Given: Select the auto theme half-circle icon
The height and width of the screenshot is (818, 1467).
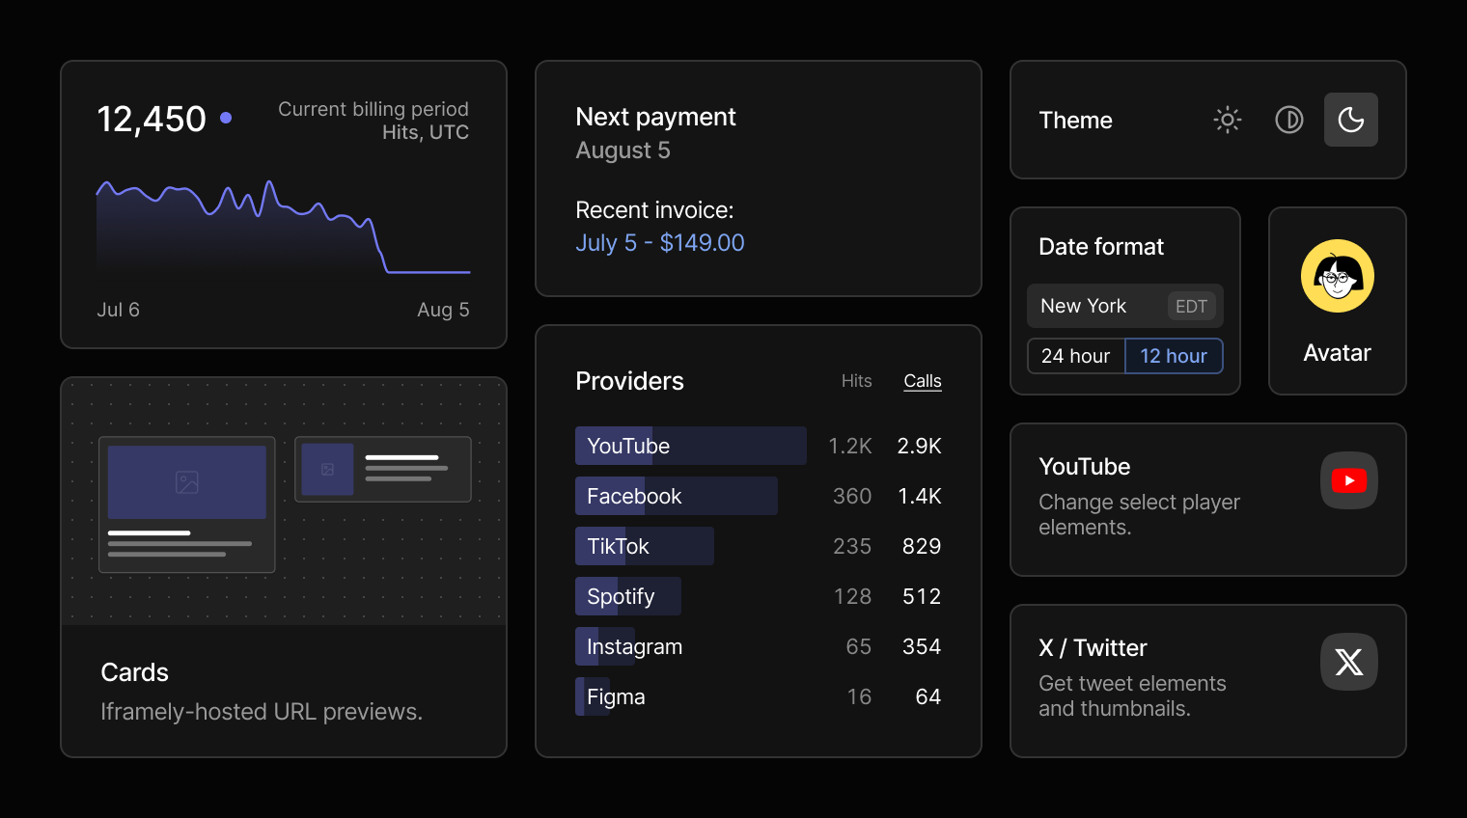Looking at the screenshot, I should pos(1288,120).
